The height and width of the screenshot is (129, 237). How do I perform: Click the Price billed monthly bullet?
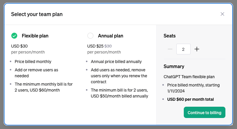click(x=33, y=62)
